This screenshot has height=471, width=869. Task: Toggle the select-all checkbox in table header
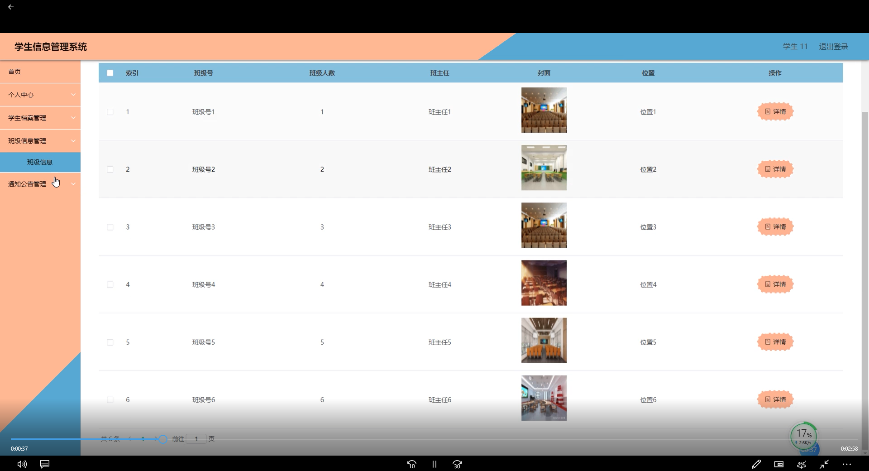tap(110, 73)
